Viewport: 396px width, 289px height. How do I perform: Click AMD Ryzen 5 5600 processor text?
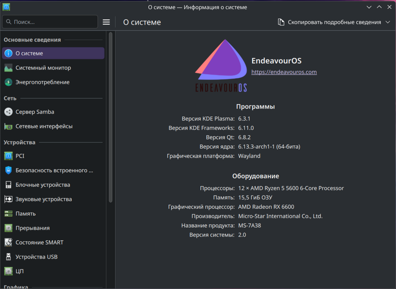pos(291,188)
